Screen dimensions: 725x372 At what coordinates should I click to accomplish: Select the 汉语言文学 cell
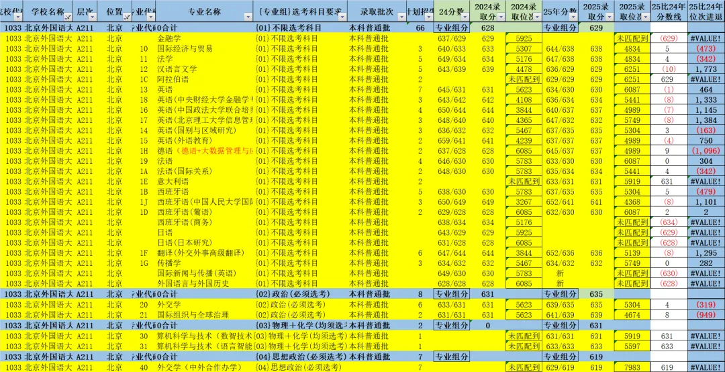tap(204, 69)
